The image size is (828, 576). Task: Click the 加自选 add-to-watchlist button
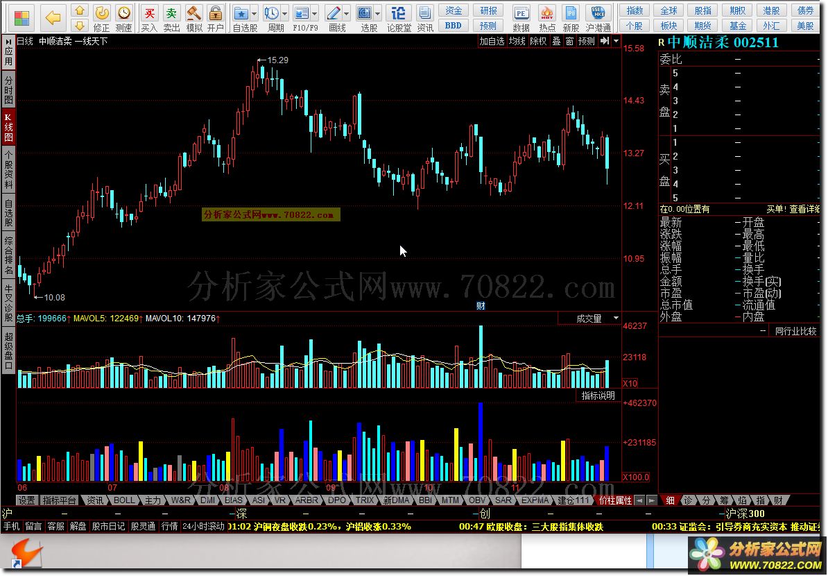point(492,41)
